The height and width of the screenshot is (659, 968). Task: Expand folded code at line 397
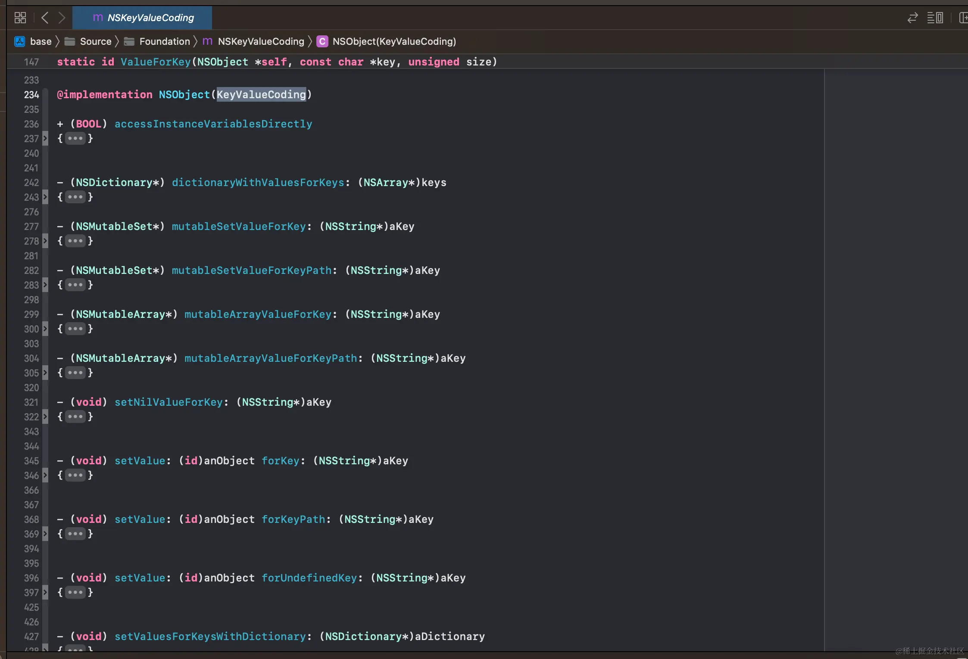pyautogui.click(x=45, y=593)
